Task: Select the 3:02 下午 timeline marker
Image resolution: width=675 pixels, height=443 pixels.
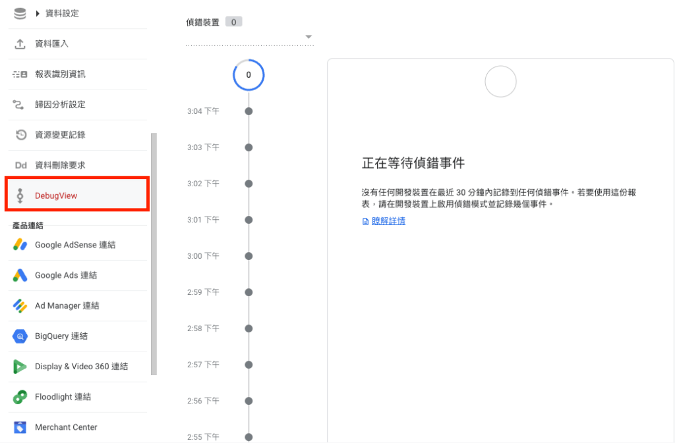Action: tap(249, 184)
